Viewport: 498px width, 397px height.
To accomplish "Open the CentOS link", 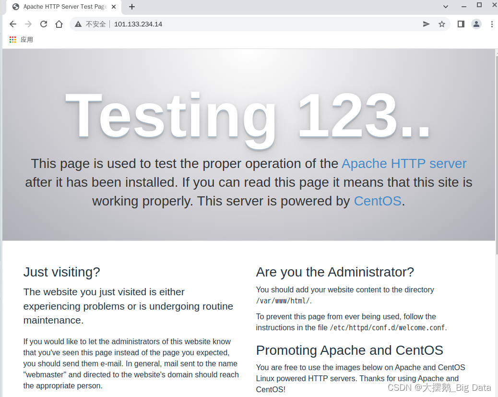I will (378, 201).
